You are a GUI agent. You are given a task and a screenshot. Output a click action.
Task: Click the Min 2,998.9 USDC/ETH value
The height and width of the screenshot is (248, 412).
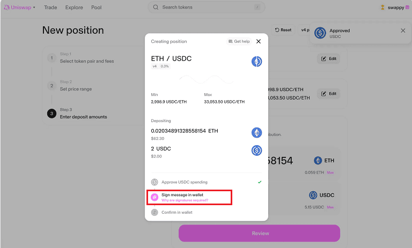(168, 102)
